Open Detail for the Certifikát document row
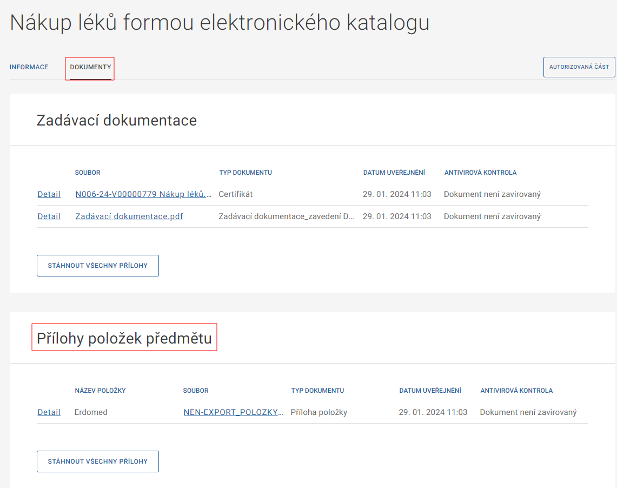 click(49, 194)
